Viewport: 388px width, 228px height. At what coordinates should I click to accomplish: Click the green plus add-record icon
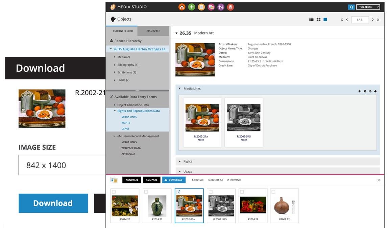[192, 7]
